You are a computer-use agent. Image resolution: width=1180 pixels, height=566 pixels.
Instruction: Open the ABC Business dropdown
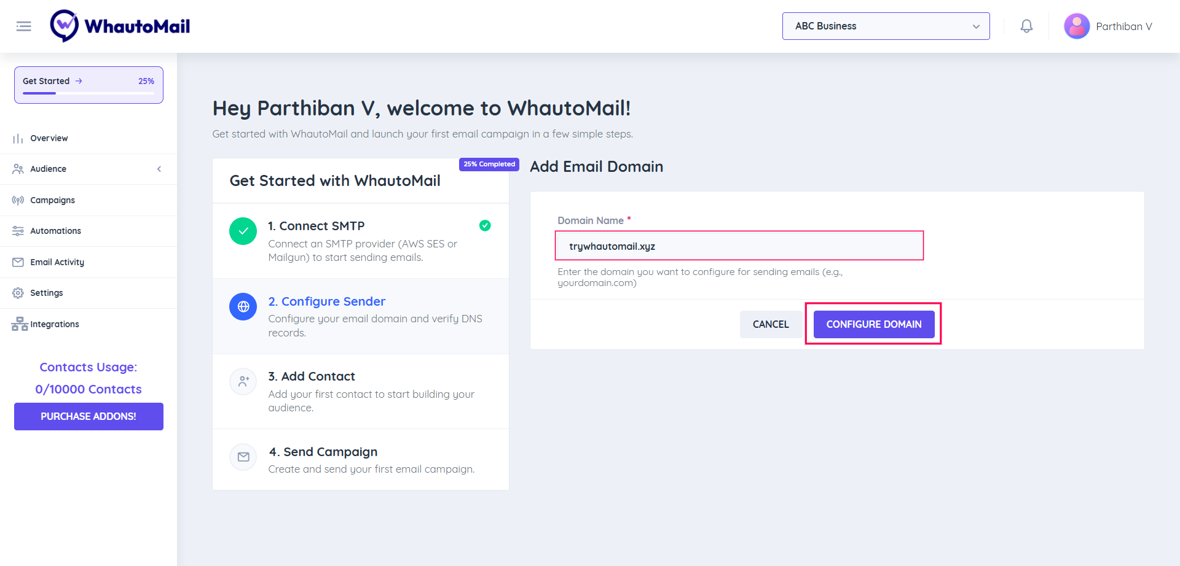886,26
